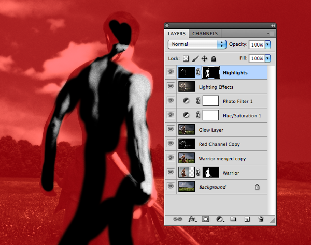Viewport: 311px width, 245px height.
Task: Click Link layers icon at panel bottom
Action: coord(177,219)
